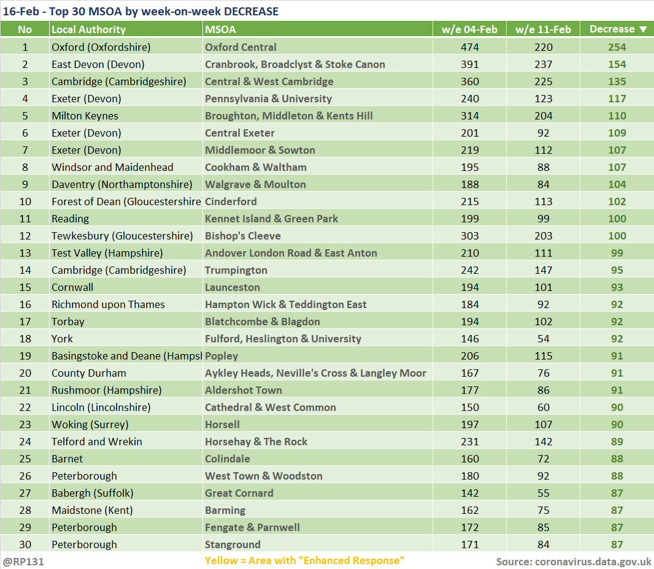The height and width of the screenshot is (569, 654).
Task: Click the @RP131 handle text
Action: pos(23,561)
